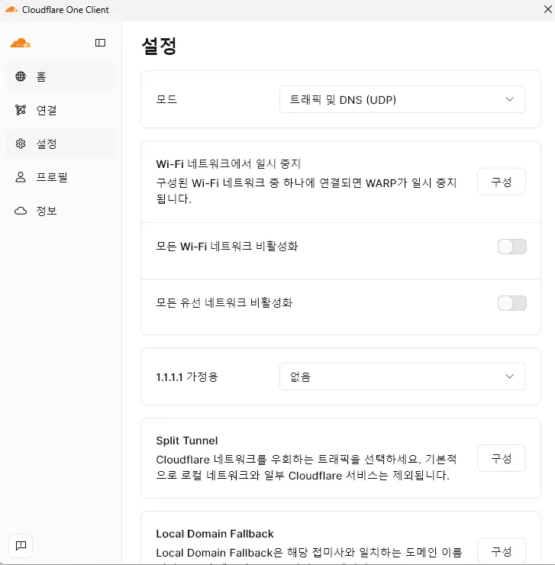The width and height of the screenshot is (555, 565).
Task: Click the Local Domain Fallback title text
Action: coord(215,534)
